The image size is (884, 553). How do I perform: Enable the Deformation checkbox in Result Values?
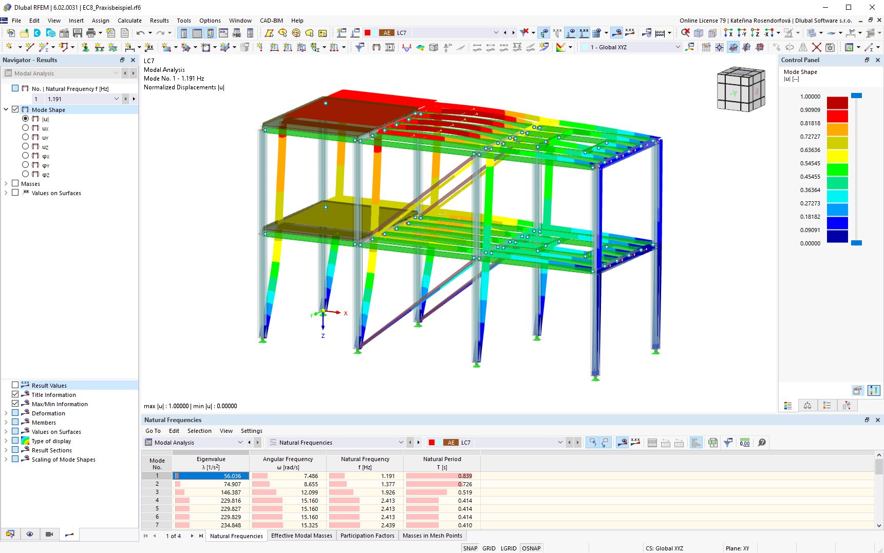[x=15, y=413]
